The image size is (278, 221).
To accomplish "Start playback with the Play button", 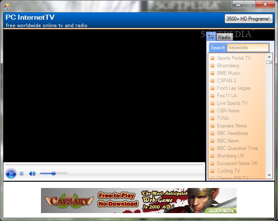I will coord(11,173).
